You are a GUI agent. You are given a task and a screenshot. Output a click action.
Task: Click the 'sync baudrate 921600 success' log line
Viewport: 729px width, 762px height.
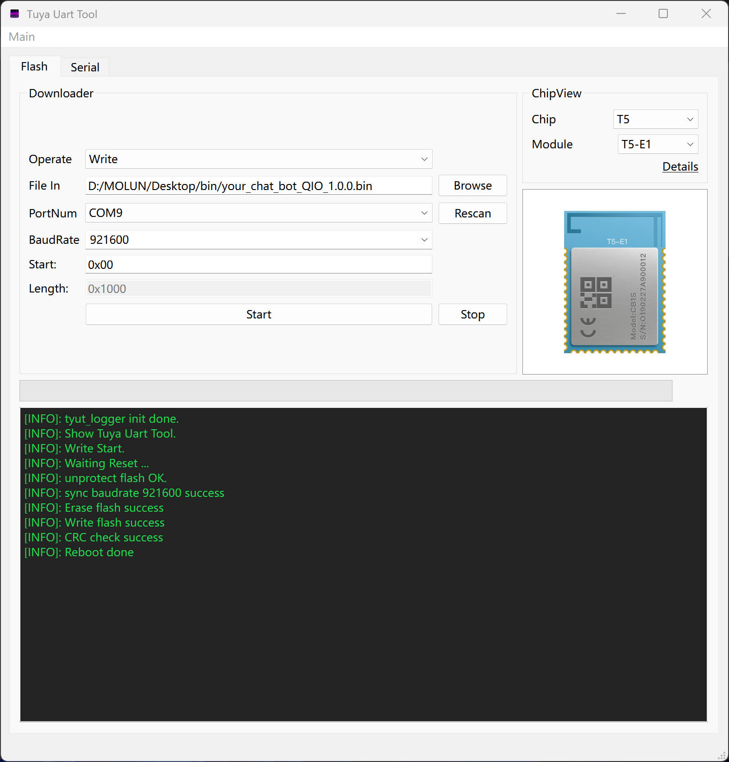click(x=124, y=493)
